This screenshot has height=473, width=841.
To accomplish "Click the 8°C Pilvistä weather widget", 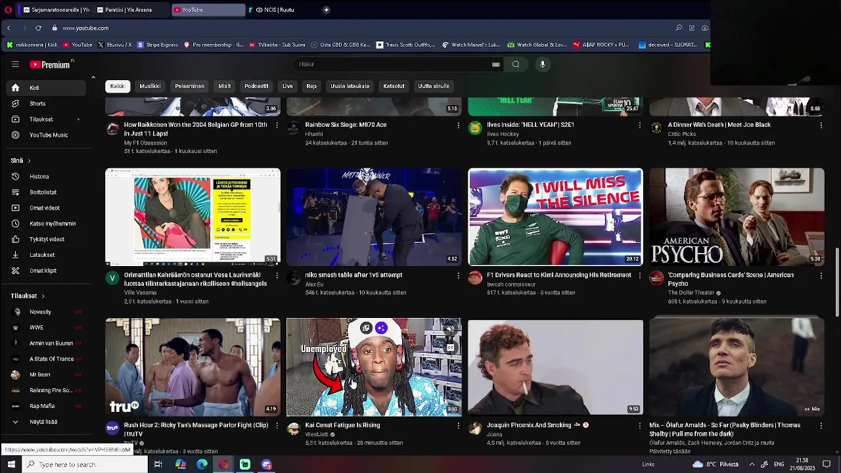I will [x=716, y=464].
